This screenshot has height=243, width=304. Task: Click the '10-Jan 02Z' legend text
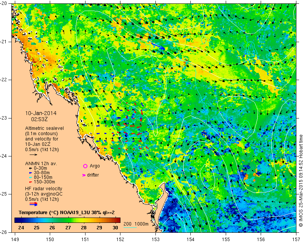pyautogui.click(x=38, y=144)
